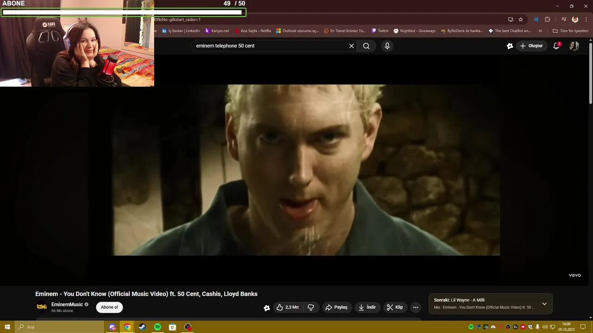Open the volume speaker tray icon
The height and width of the screenshot is (333, 593).
pyautogui.click(x=545, y=327)
